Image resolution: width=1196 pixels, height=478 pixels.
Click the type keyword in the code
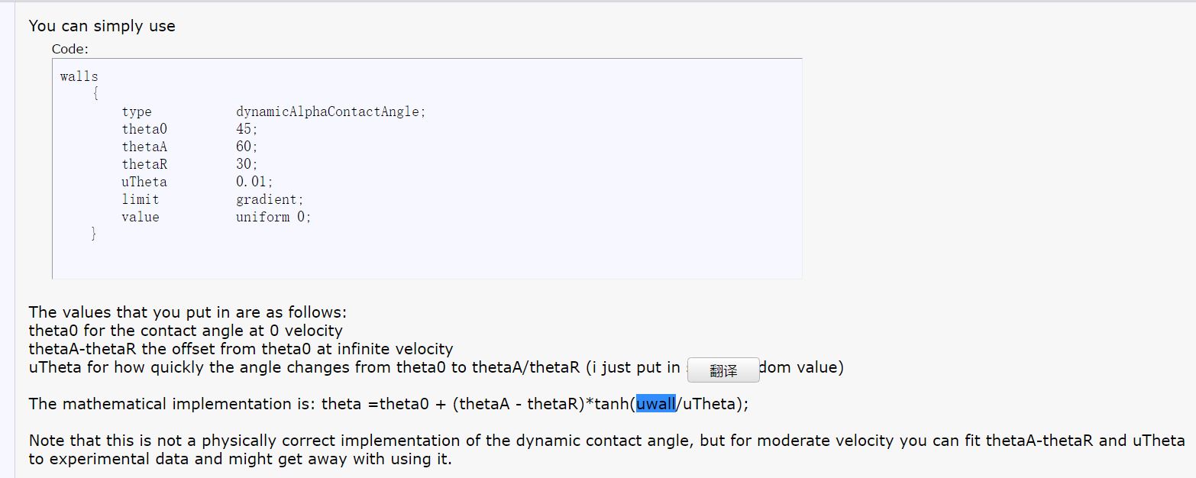point(137,111)
